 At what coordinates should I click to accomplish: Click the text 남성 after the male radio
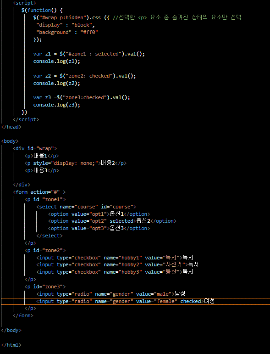[x=180, y=294]
